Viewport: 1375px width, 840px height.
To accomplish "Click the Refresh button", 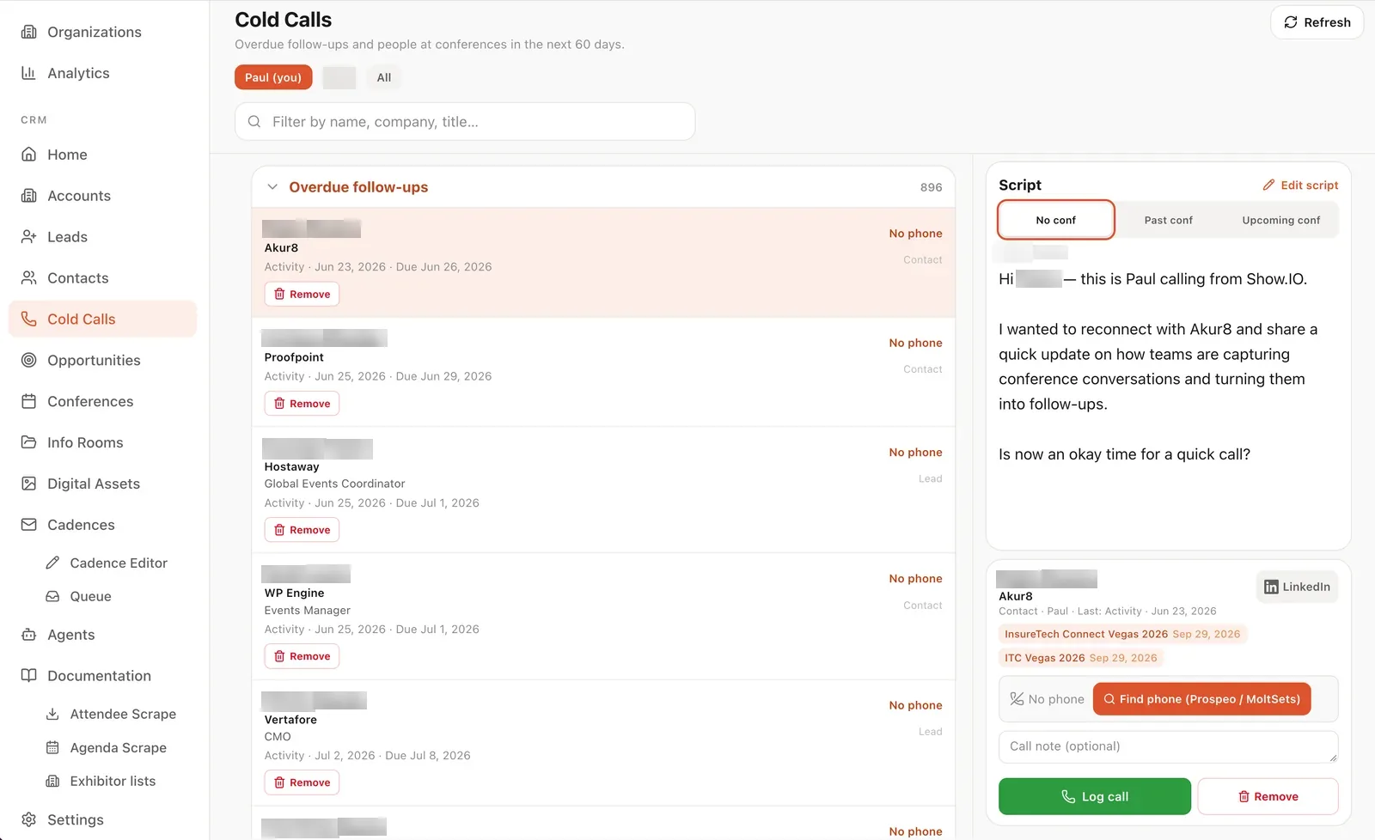I will (1317, 22).
